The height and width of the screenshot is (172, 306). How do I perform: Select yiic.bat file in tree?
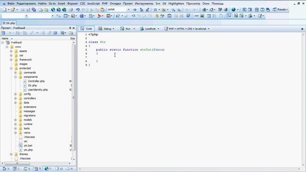[x=28, y=145]
